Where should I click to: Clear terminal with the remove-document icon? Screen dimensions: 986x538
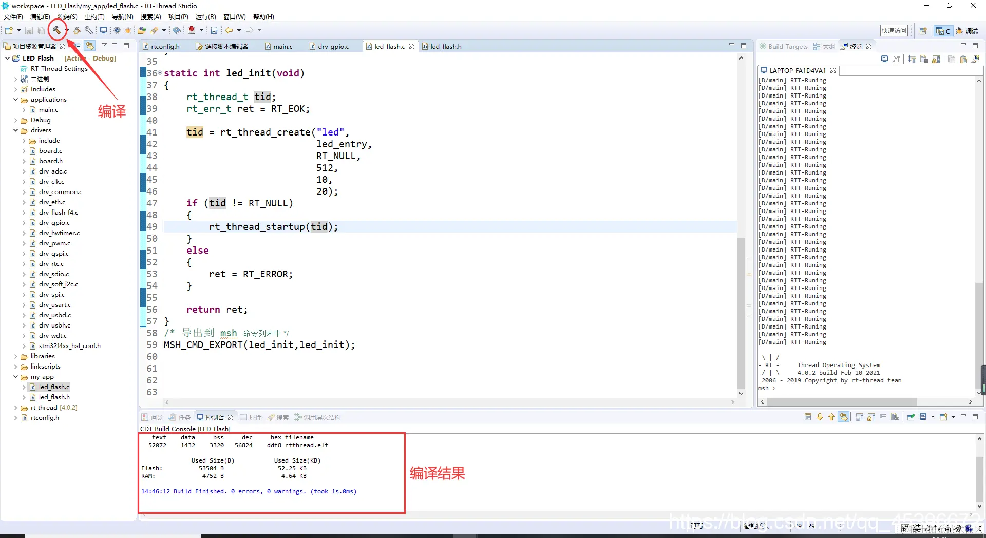coord(924,59)
